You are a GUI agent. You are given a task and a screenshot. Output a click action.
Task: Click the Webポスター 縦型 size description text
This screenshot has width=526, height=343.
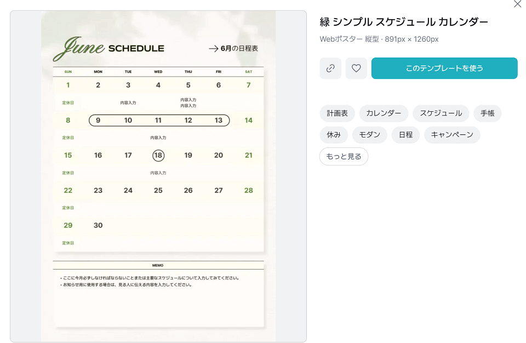click(379, 39)
